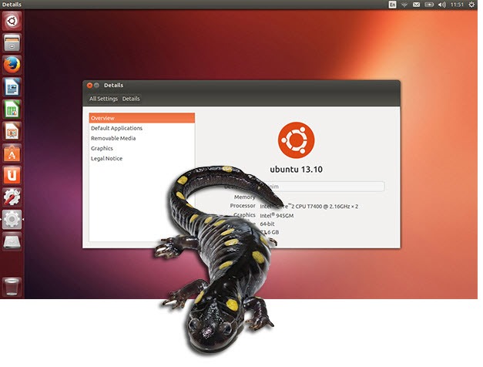483x367 pixels.
Task: Open the session gear menu
Action: coord(471,5)
